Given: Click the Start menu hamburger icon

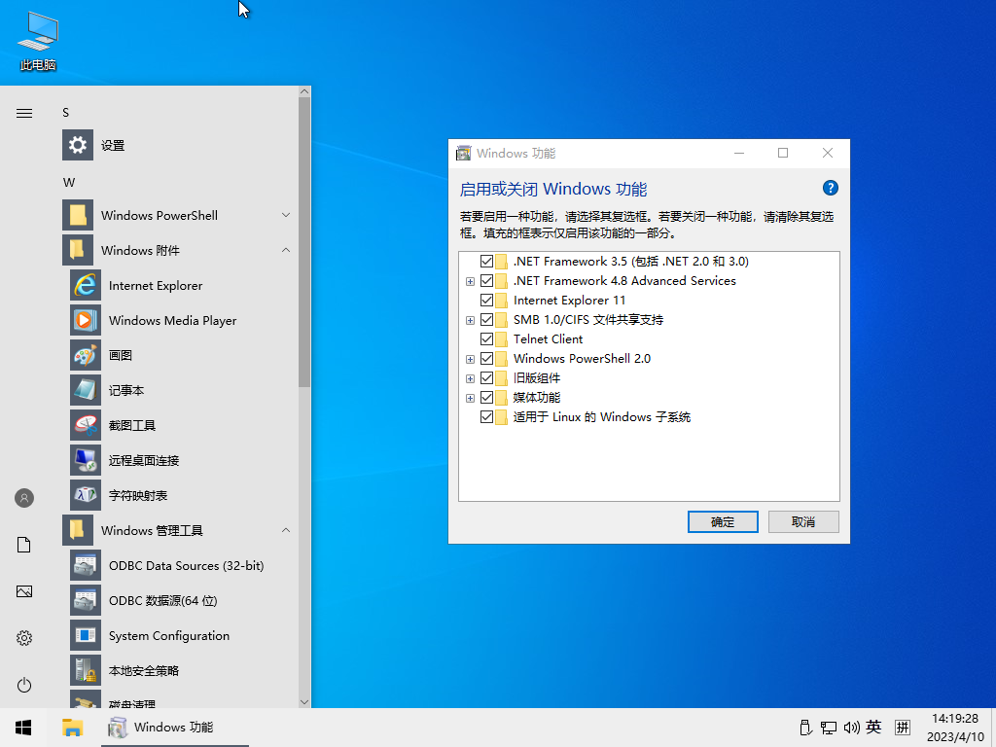Looking at the screenshot, I should [x=24, y=114].
